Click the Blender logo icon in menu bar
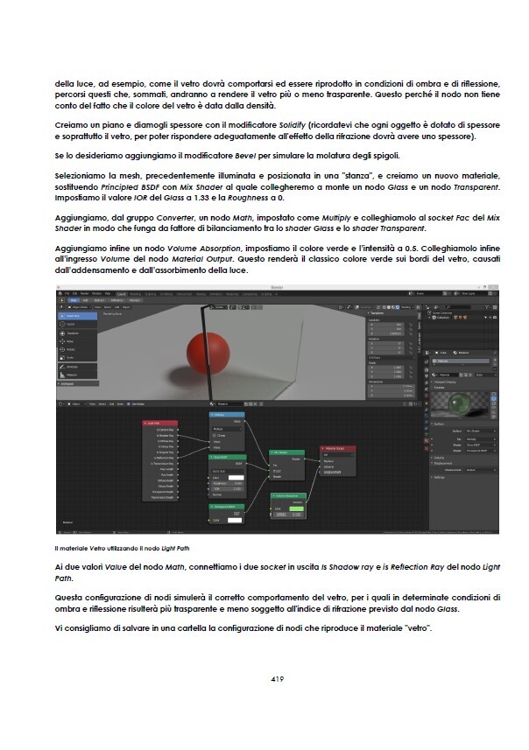This screenshot has height=750, width=529. (x=60, y=294)
